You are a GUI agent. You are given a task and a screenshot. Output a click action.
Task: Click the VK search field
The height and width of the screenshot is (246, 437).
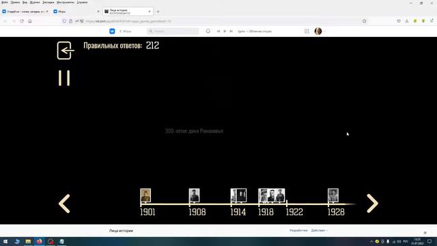tap(173, 31)
